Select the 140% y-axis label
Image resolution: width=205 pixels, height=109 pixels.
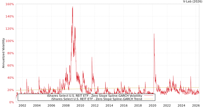point(10,16)
